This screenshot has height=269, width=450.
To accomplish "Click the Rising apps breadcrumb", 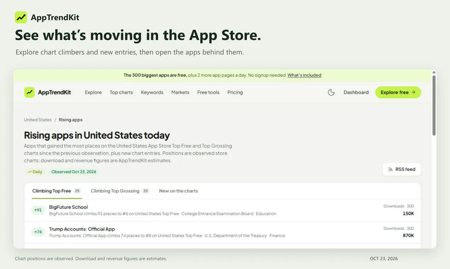I will (x=71, y=120).
